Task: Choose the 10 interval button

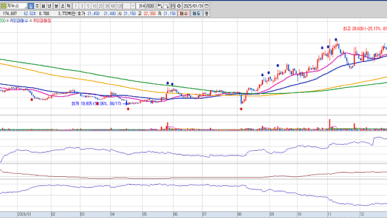Action: pyautogui.click(x=94, y=6)
